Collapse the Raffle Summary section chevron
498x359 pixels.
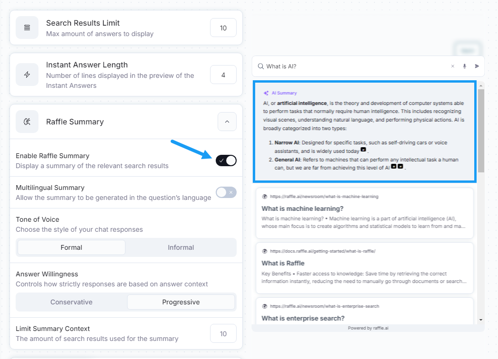(x=227, y=122)
